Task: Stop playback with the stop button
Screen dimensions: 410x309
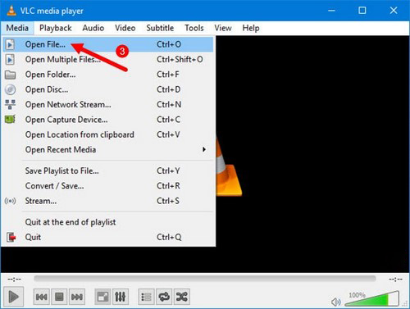Action: click(59, 297)
